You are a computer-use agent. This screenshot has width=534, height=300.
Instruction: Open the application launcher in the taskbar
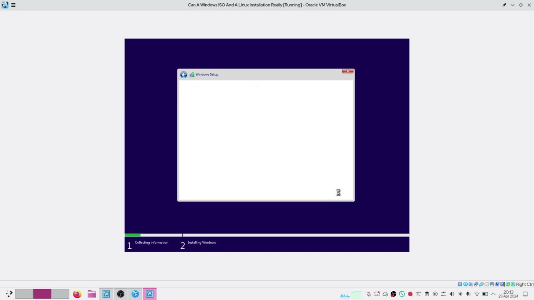point(9,294)
